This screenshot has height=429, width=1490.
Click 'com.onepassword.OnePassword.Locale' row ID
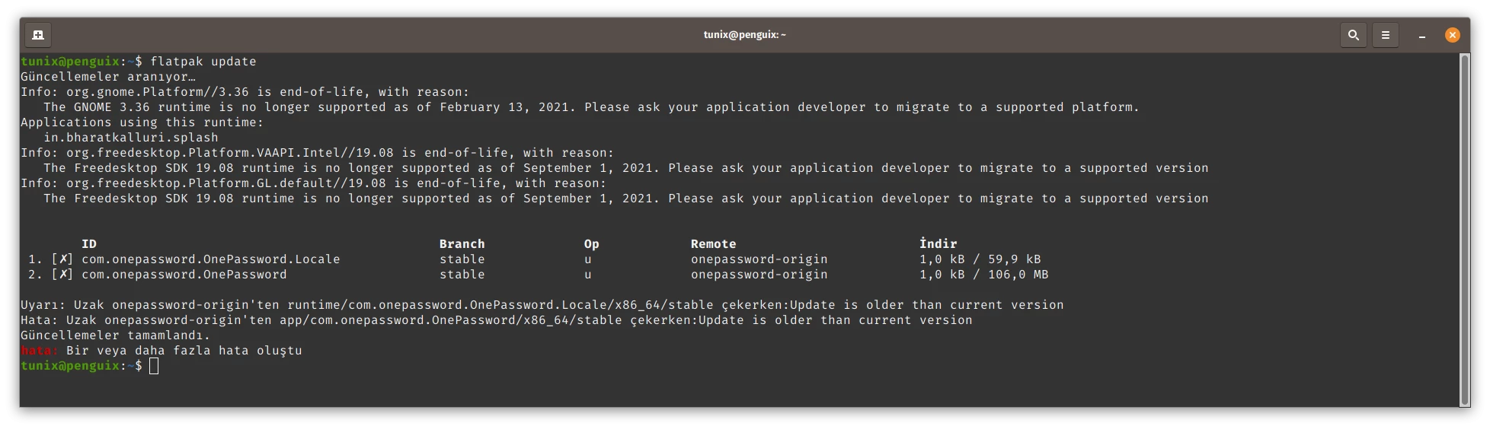pyautogui.click(x=211, y=259)
